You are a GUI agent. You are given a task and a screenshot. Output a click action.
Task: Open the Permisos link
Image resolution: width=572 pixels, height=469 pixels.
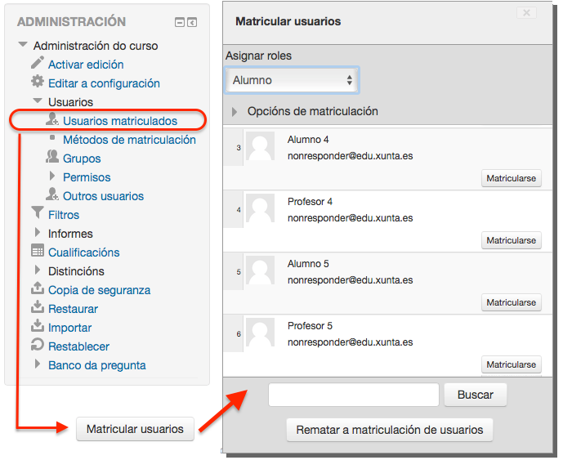(x=87, y=177)
